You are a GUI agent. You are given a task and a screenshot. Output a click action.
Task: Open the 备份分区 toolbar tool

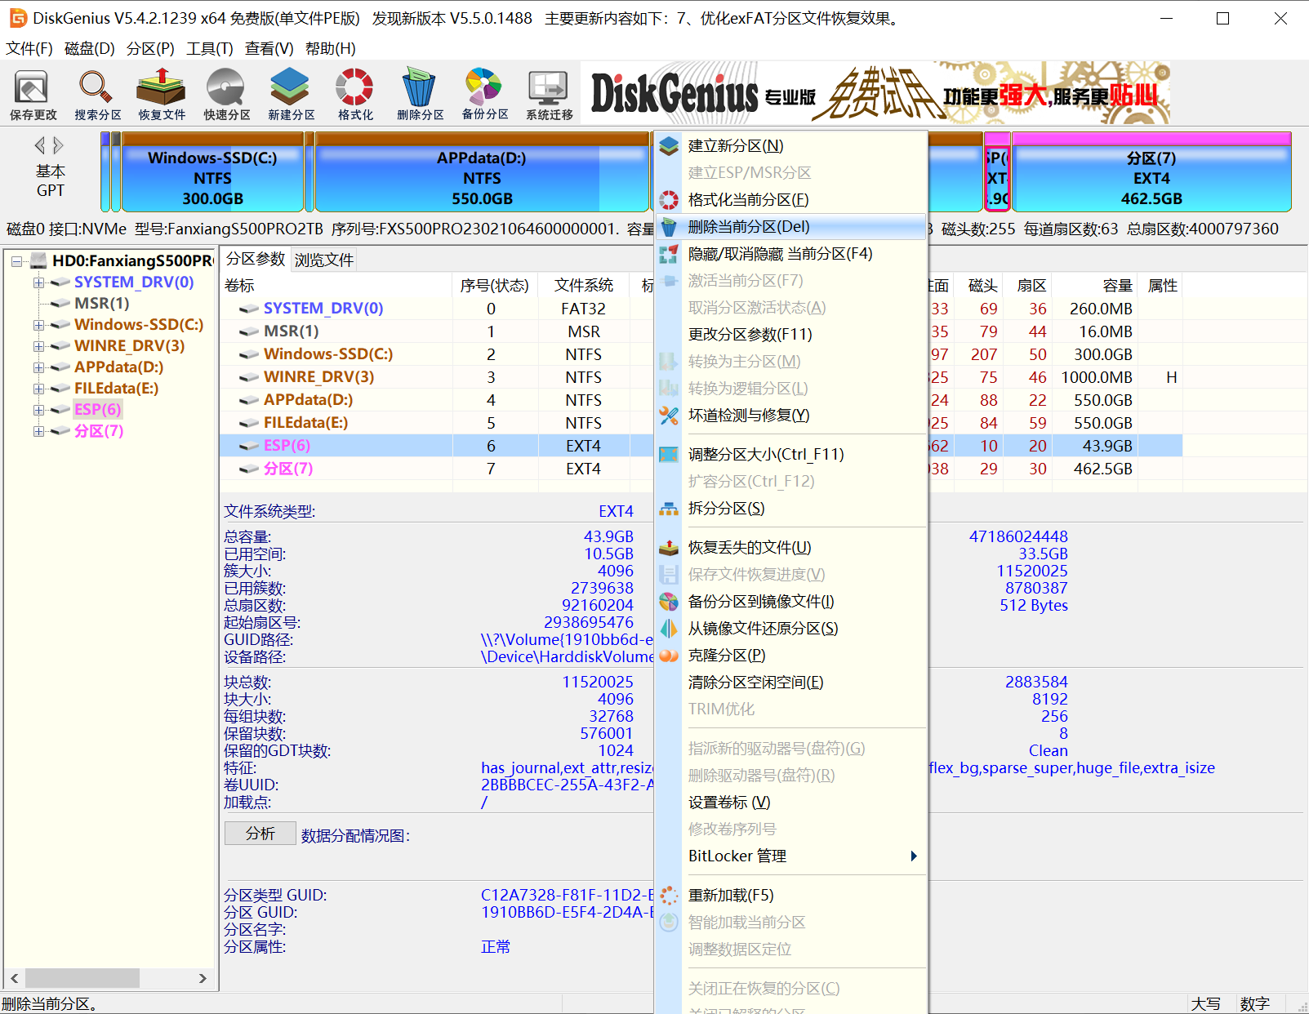tap(484, 94)
